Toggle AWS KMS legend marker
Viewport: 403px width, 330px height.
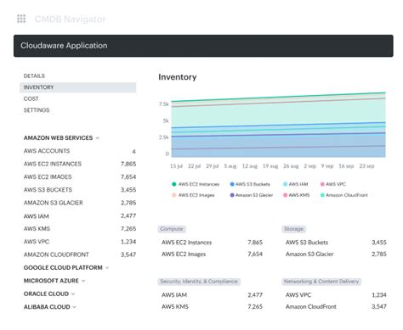click(286, 195)
